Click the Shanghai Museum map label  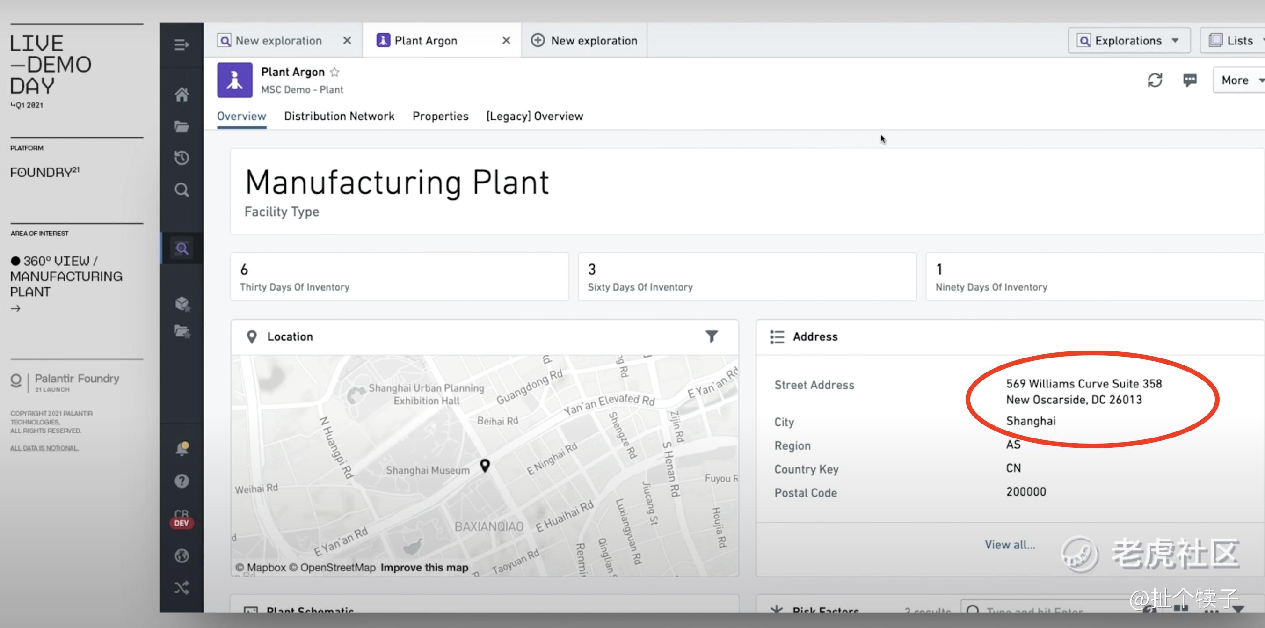tap(427, 470)
